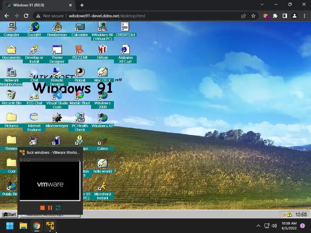
Task: Open the blue book shortcut icon
Action: tap(57, 140)
